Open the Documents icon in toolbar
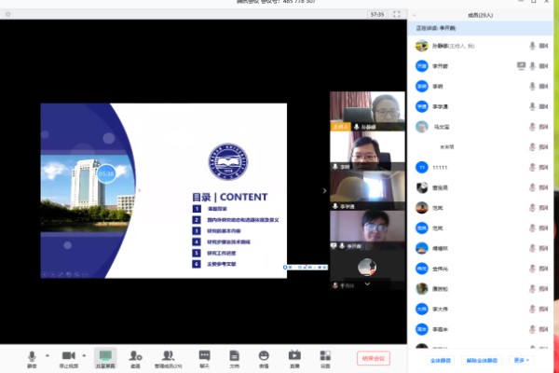Viewport: 559px width, 373px height. point(234,358)
